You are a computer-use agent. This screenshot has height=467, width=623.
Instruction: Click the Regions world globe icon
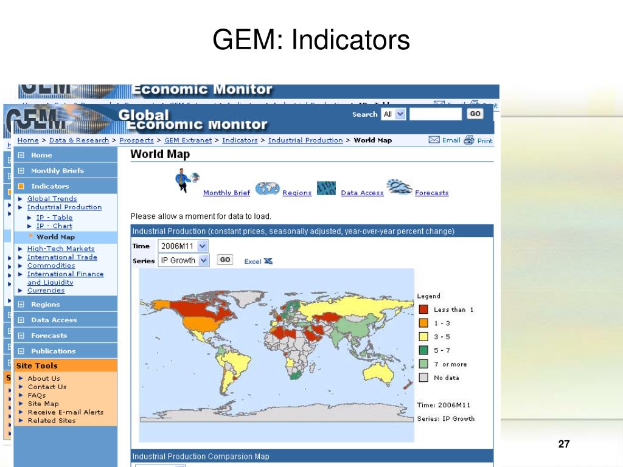(268, 189)
